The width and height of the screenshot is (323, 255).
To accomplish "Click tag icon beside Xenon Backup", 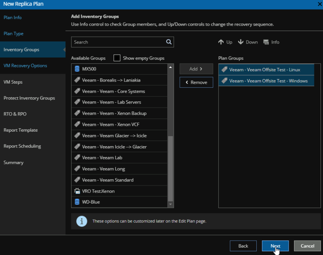I will click(77, 113).
